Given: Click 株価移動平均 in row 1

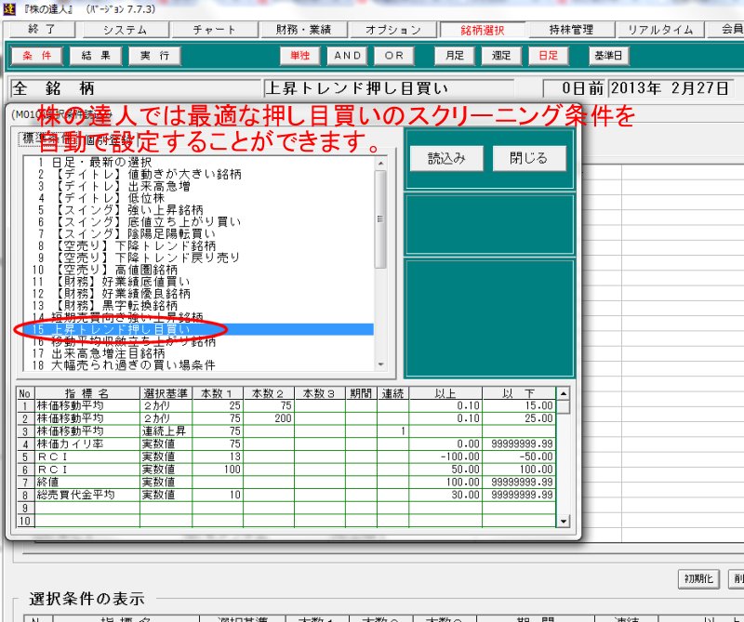Looking at the screenshot, I should pyautogui.click(x=87, y=405).
